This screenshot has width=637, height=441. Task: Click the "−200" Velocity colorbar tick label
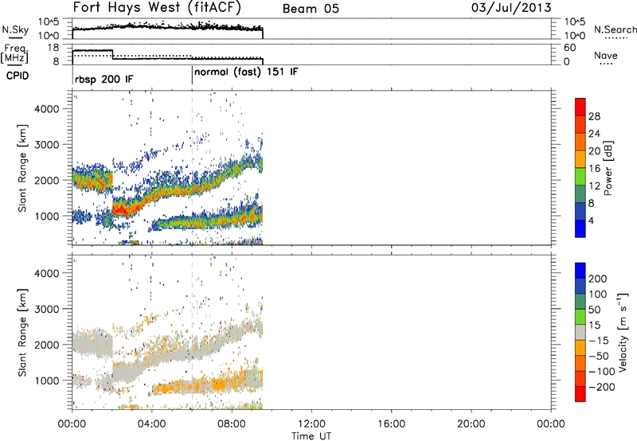(602, 387)
